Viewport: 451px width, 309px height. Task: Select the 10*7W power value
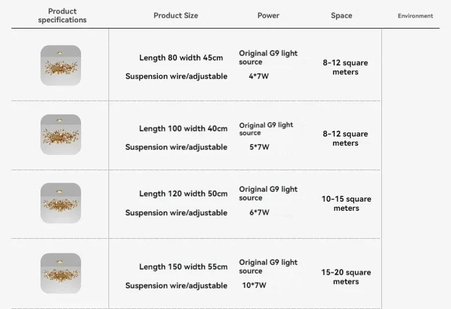[255, 285]
